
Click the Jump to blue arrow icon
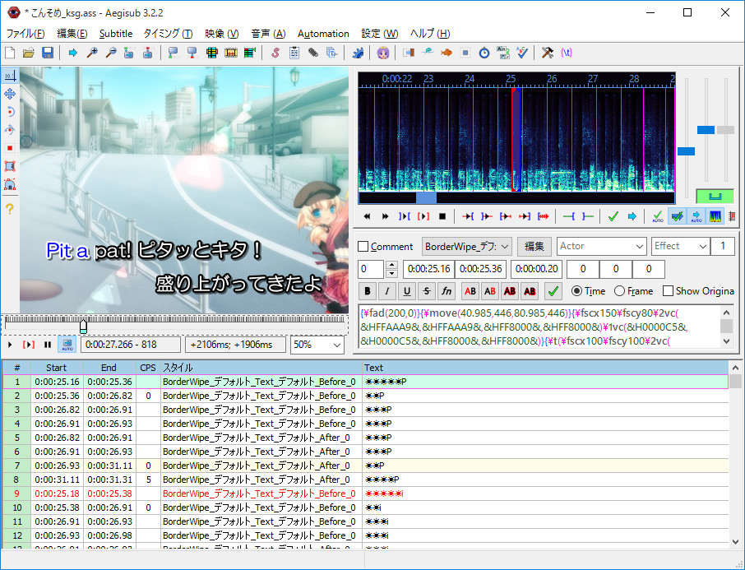pos(72,53)
